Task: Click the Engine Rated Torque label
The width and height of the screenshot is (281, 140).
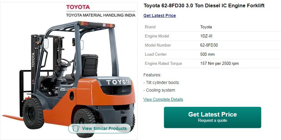Action: tap(163, 64)
